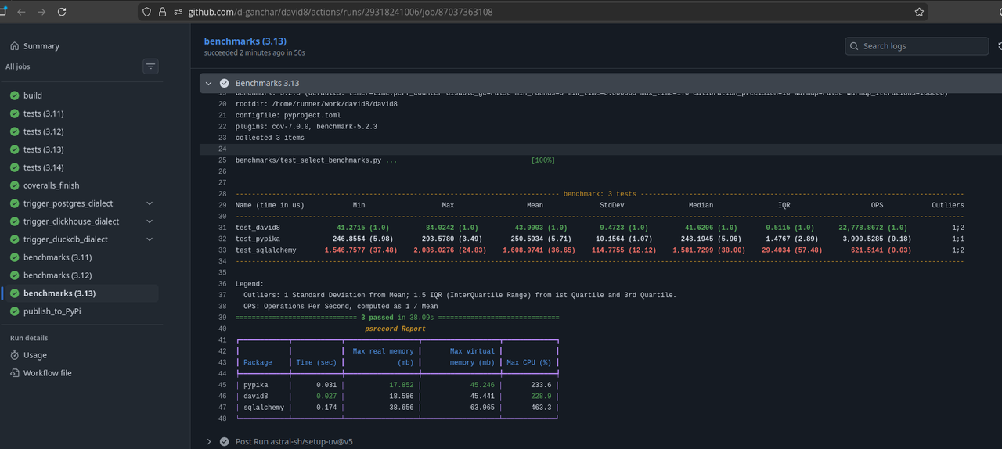Click the padlock site security icon
This screenshot has width=1002, height=449.
pyautogui.click(x=162, y=12)
